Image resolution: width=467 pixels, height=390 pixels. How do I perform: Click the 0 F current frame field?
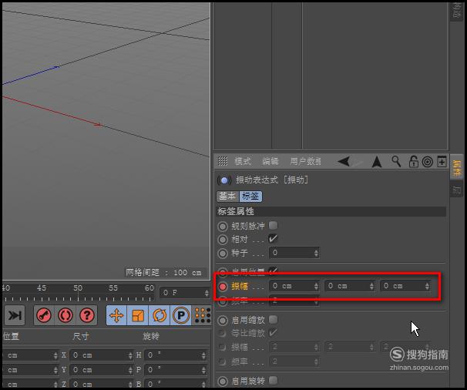pyautogui.click(x=185, y=293)
